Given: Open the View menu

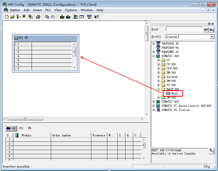Looking at the screenshot, I should pyautogui.click(x=58, y=10).
